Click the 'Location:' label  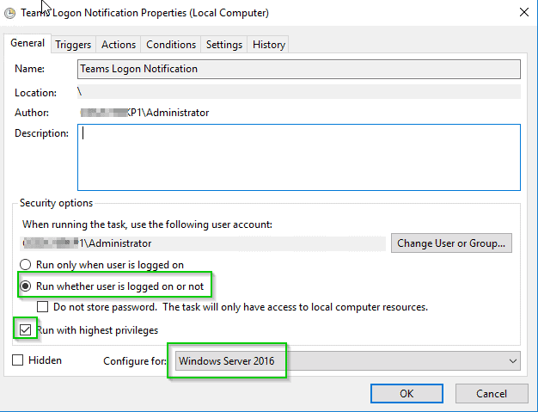click(35, 93)
